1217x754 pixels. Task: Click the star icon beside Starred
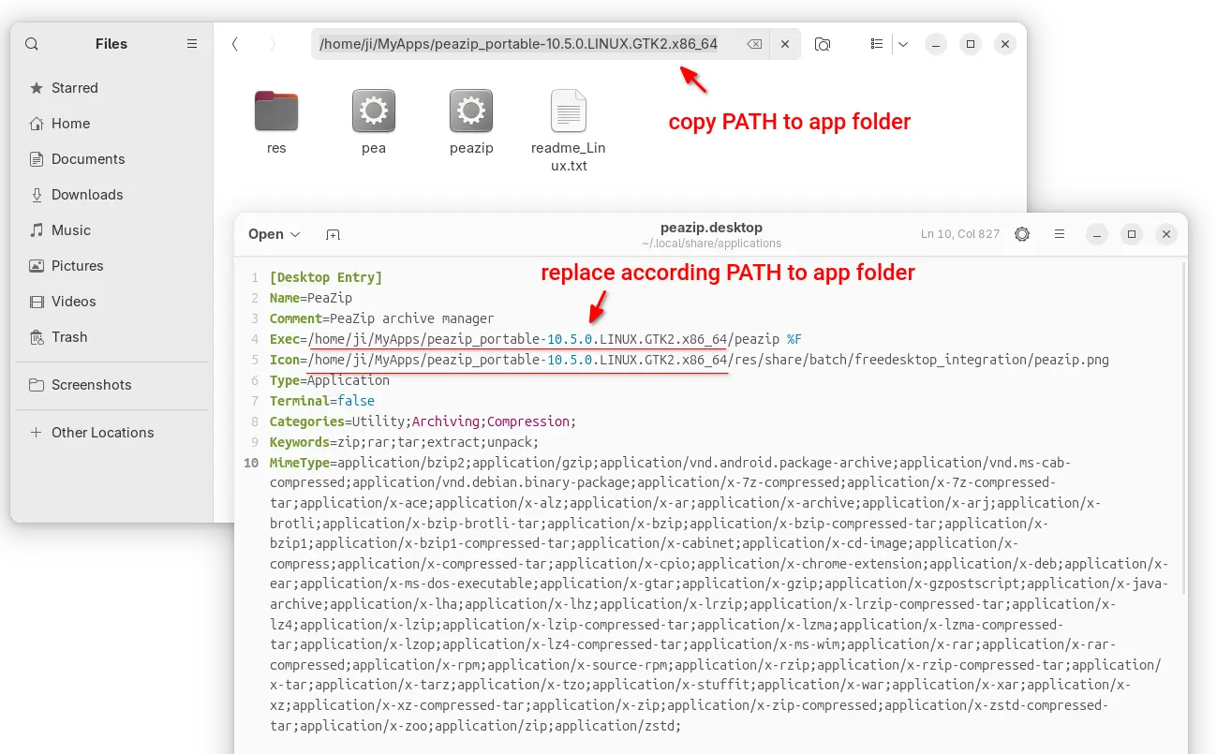click(37, 88)
